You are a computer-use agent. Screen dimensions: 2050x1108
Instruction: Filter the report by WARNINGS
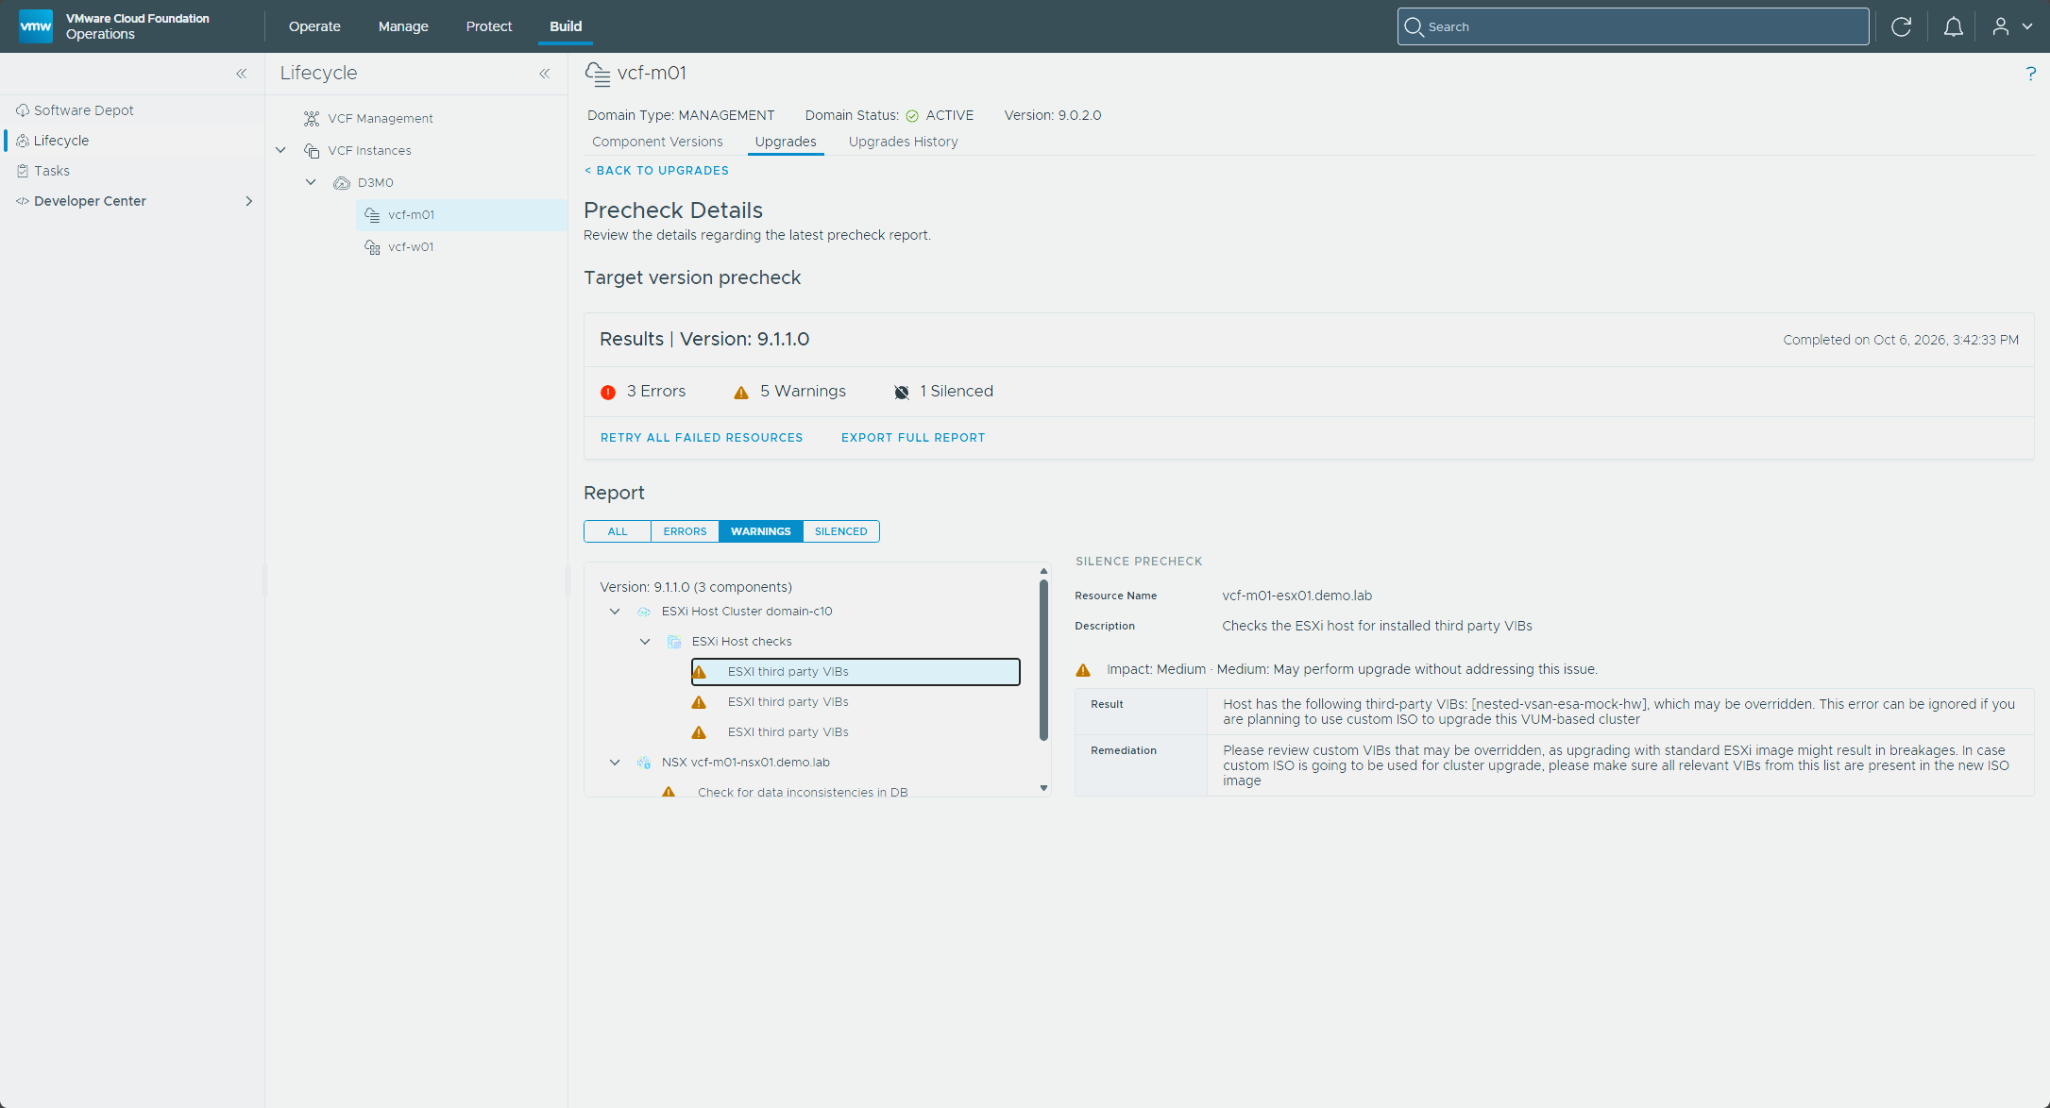click(x=761, y=531)
